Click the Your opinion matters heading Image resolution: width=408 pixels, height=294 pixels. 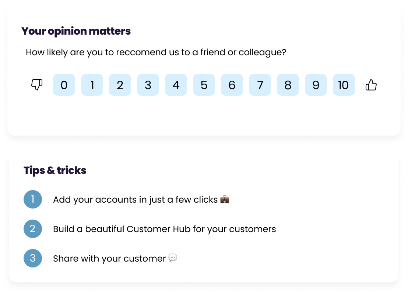(75, 31)
